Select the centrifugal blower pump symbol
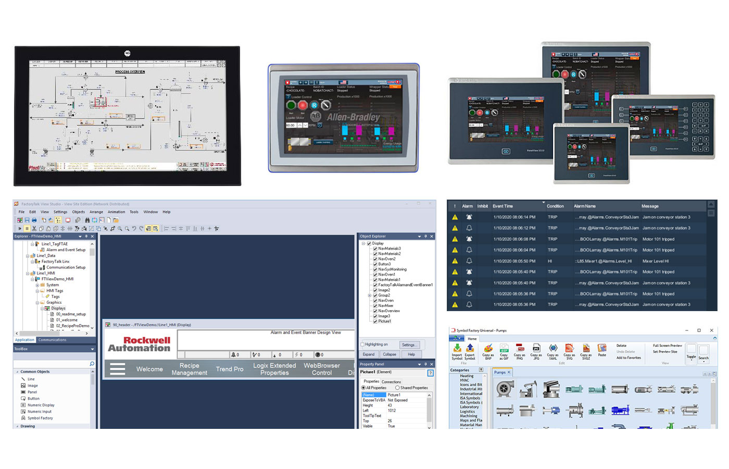The width and height of the screenshot is (729, 469). [x=504, y=389]
